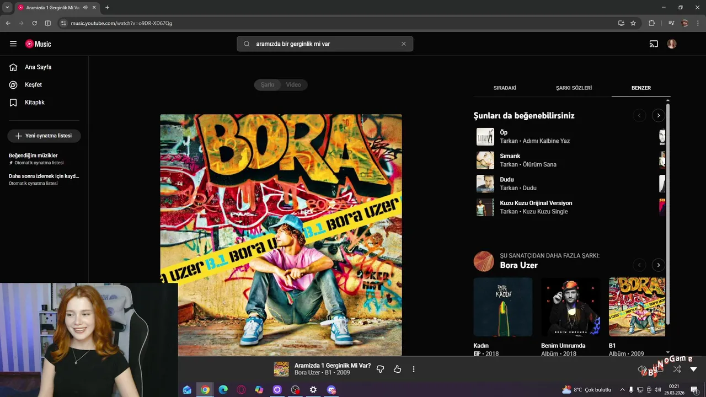Open Microsoft Edge from taskbar
The height and width of the screenshot is (397, 706).
[223, 390]
